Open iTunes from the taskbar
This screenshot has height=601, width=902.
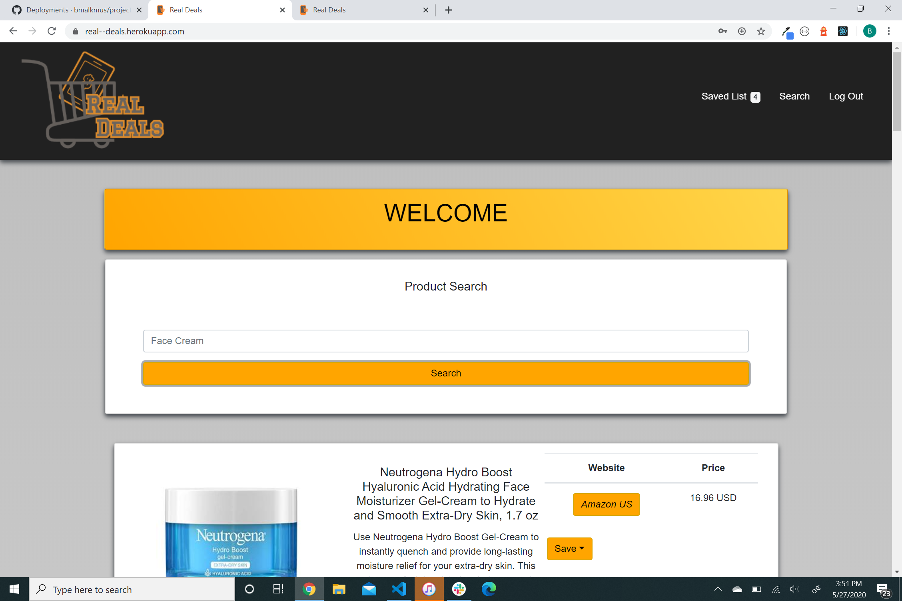tap(429, 589)
